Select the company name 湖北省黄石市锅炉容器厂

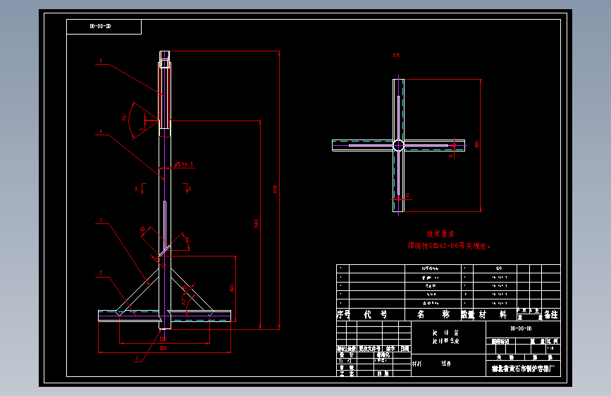coord(523,369)
